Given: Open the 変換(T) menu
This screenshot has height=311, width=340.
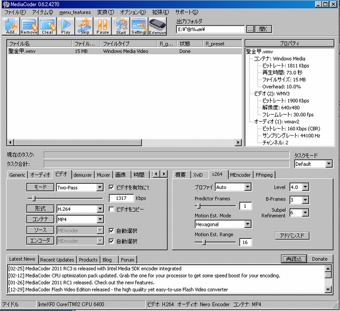Looking at the screenshot, I should point(105,12).
